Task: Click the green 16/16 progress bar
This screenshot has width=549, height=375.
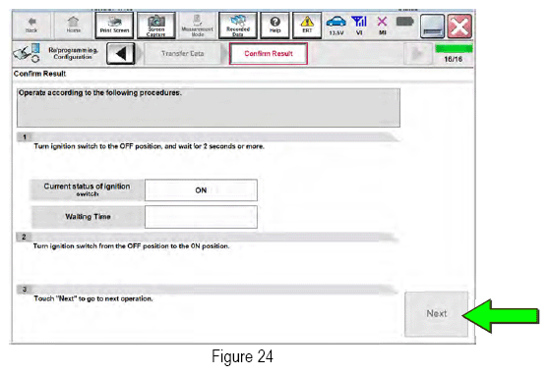Action: 454,48
